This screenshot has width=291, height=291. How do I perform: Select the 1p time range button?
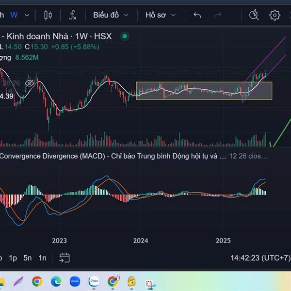tap(13, 258)
